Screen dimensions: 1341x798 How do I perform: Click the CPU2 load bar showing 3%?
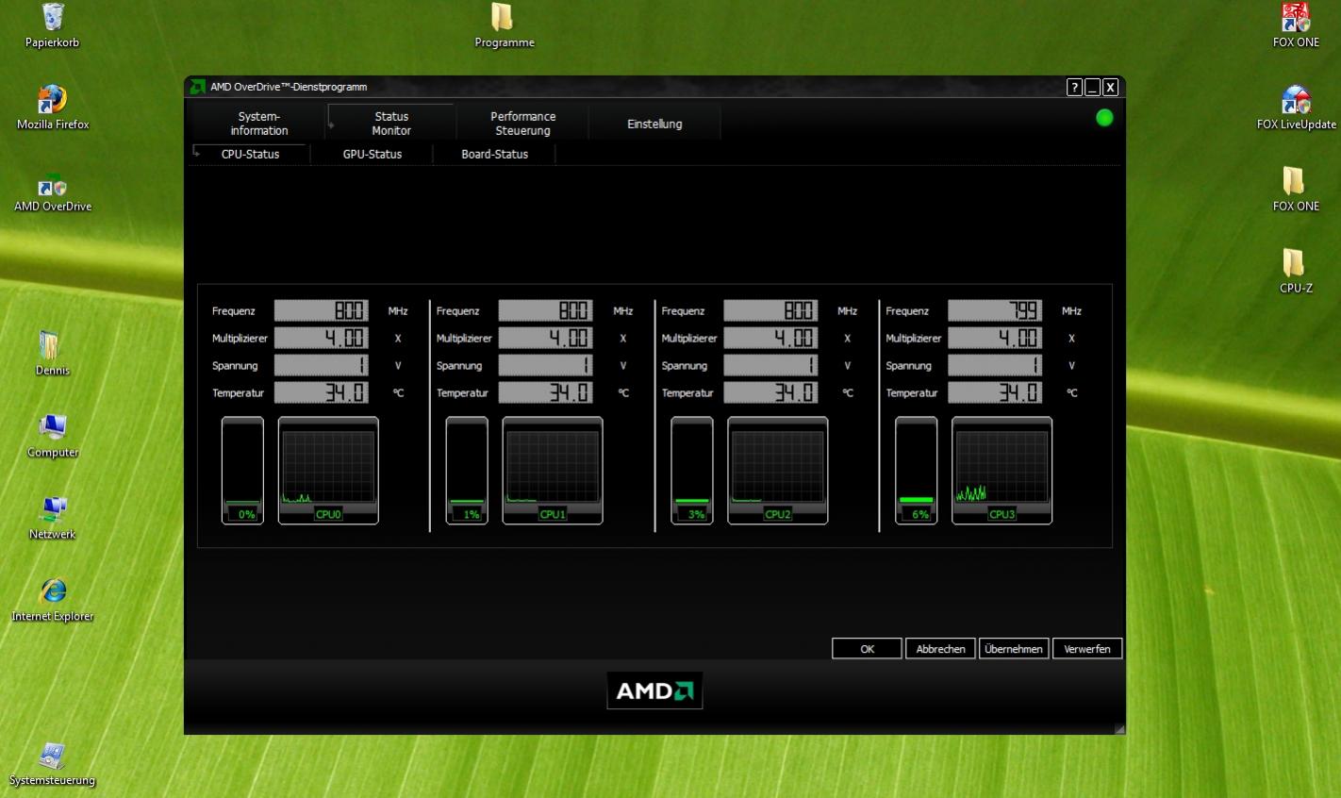692,470
